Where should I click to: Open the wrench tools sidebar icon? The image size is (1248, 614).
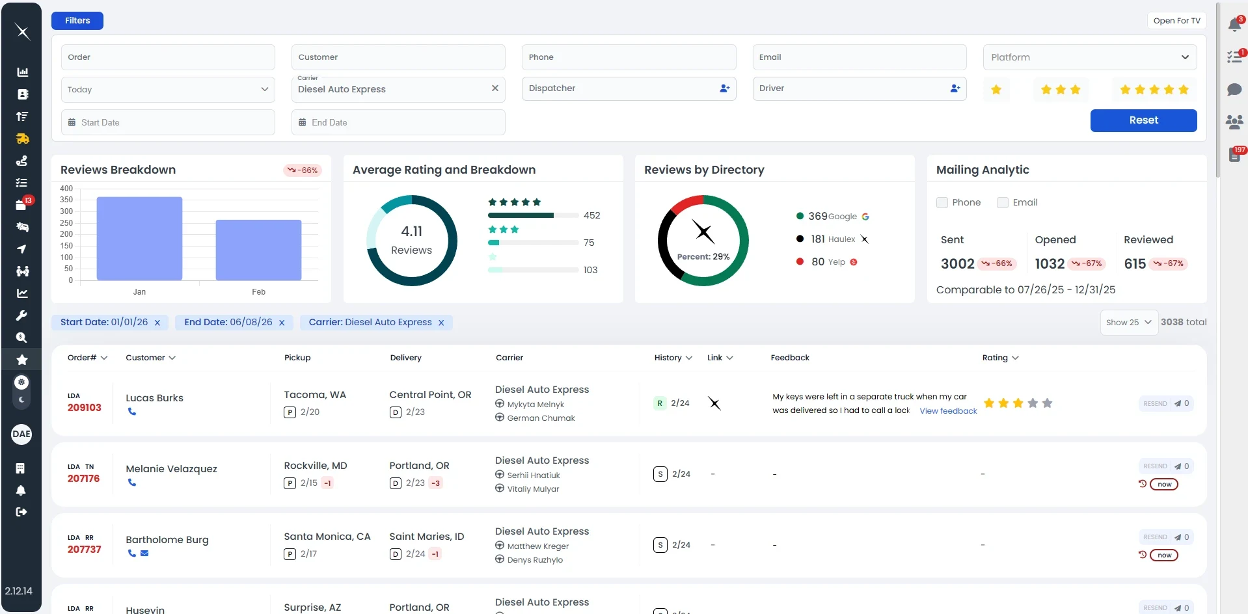coord(22,315)
